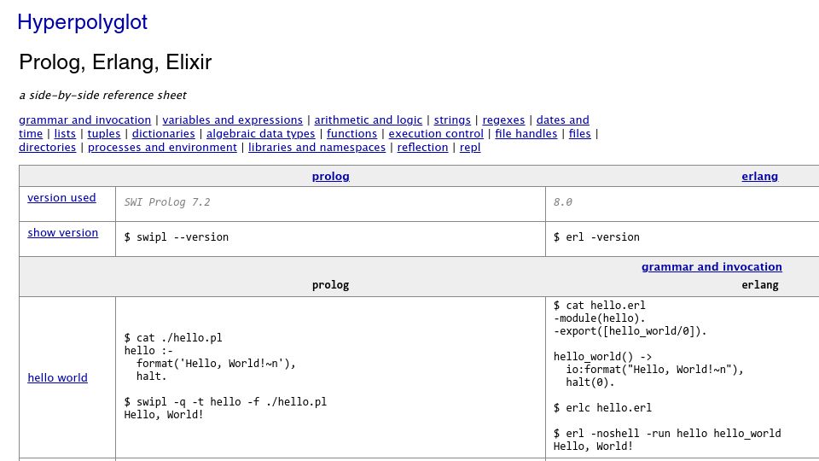Open the strings section link
Viewport: 819px width, 461px height.
point(452,120)
